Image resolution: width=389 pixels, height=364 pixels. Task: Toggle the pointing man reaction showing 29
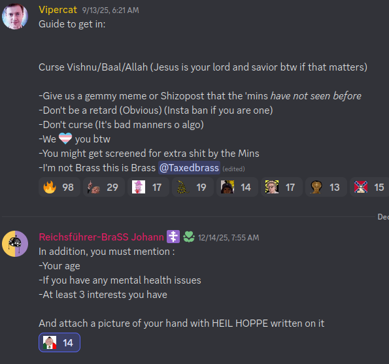pos(104,187)
